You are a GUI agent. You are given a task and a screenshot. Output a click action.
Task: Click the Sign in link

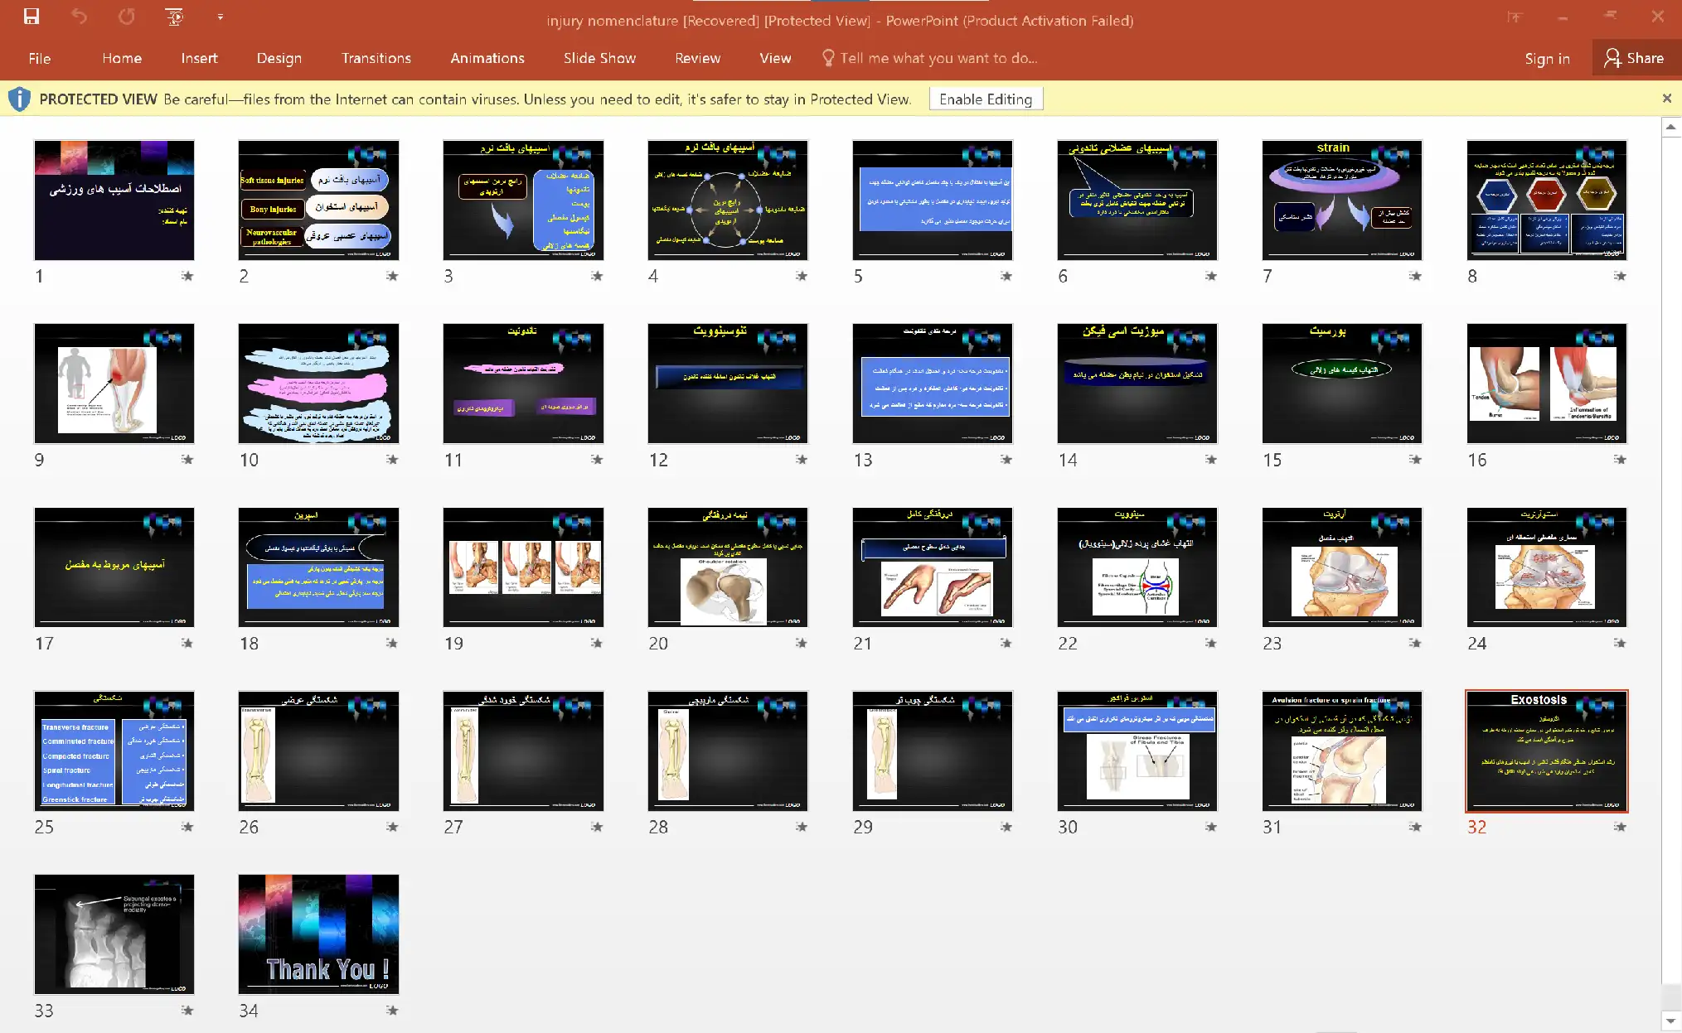click(1547, 58)
